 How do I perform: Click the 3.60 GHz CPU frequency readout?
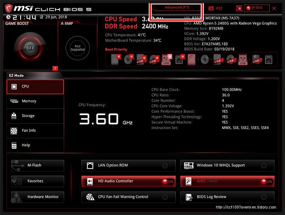coord(106,119)
